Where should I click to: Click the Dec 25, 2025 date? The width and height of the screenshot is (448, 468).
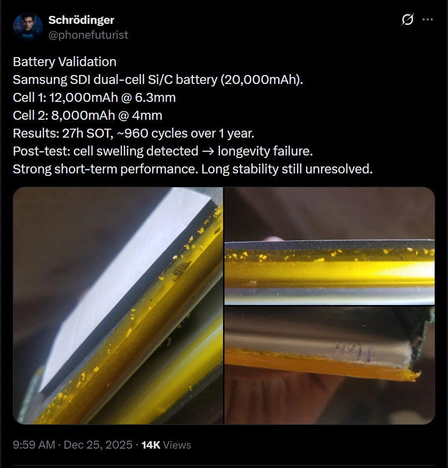click(x=98, y=445)
